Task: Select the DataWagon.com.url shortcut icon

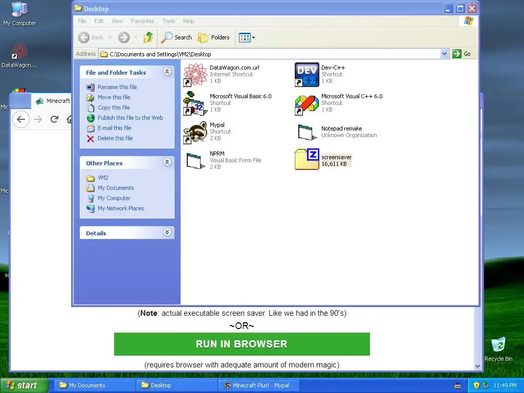Action: click(195, 75)
